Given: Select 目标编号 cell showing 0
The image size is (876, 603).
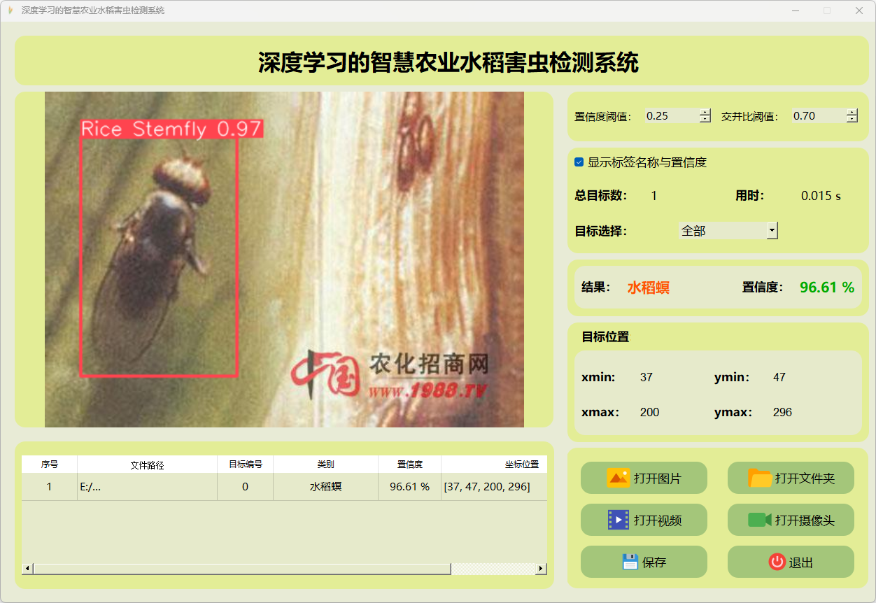Looking at the screenshot, I should point(245,487).
